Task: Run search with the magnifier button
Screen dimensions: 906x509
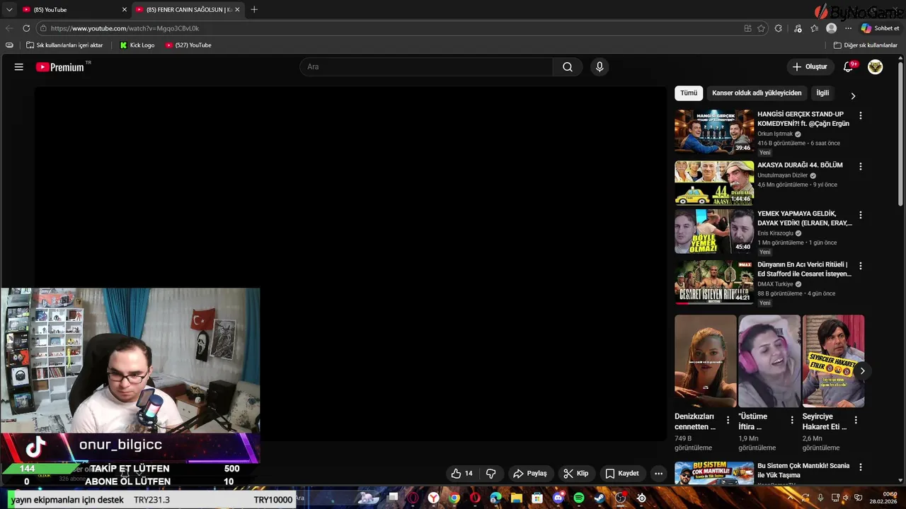Action: point(568,66)
